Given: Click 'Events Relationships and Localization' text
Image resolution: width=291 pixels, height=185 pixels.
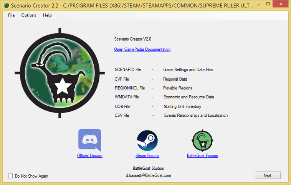Looking at the screenshot, I should 196,116.
